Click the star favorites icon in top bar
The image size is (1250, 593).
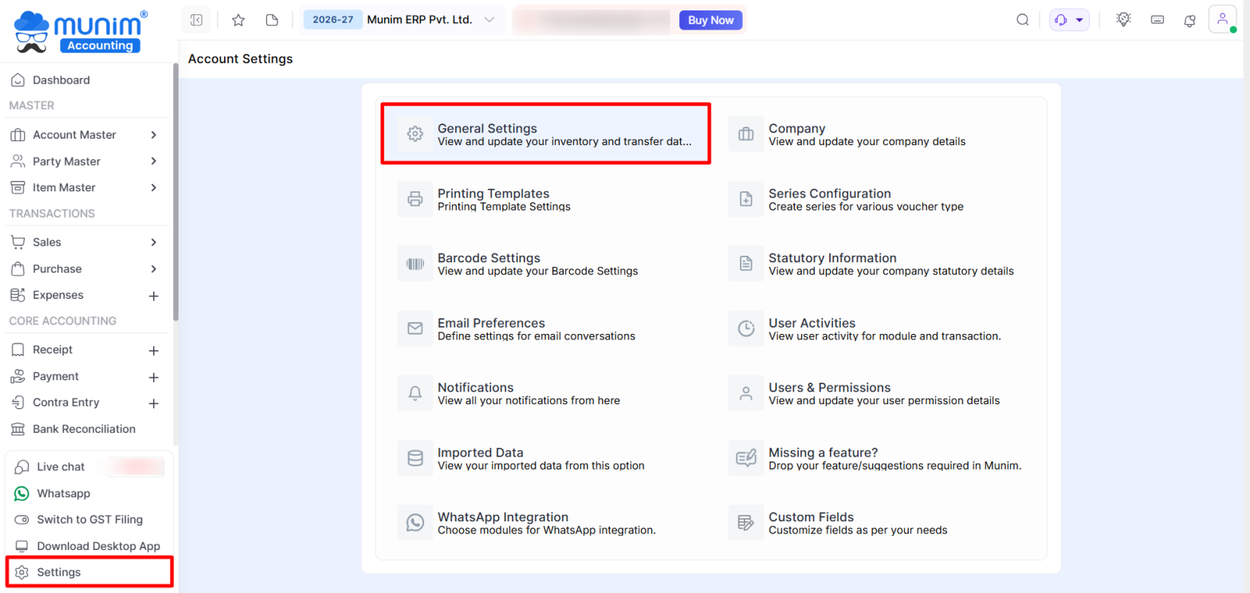click(238, 20)
